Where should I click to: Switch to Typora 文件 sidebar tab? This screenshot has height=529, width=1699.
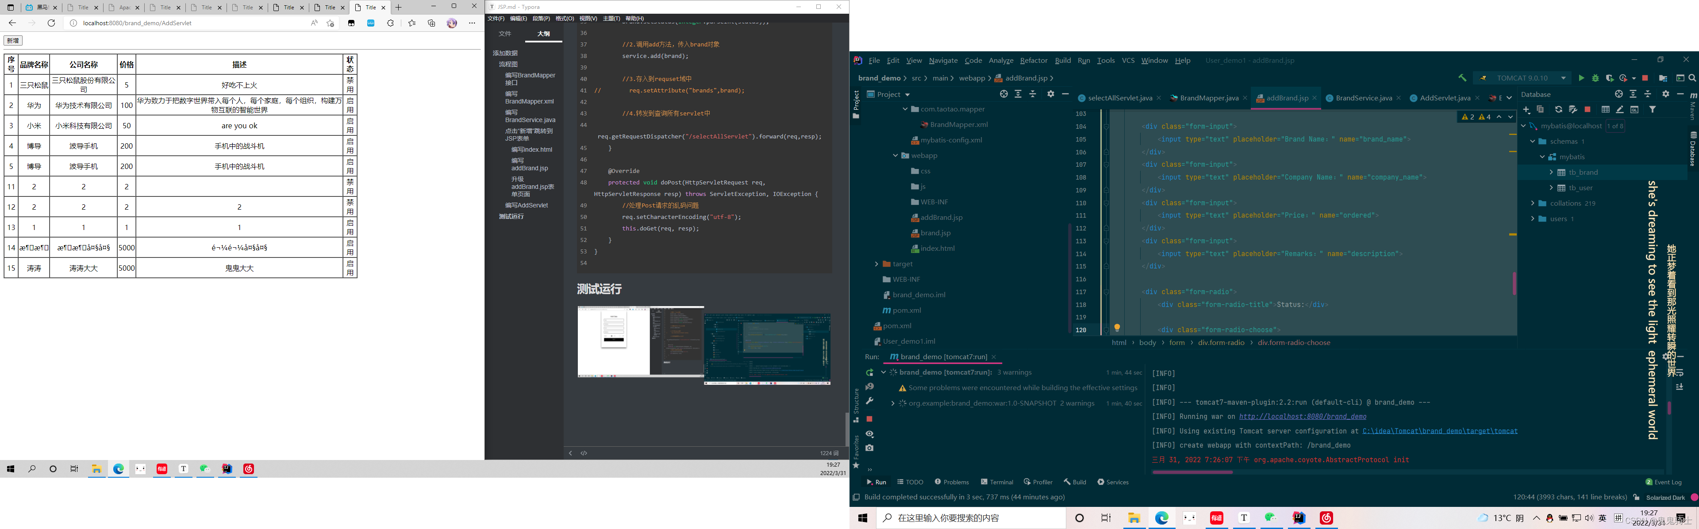504,34
